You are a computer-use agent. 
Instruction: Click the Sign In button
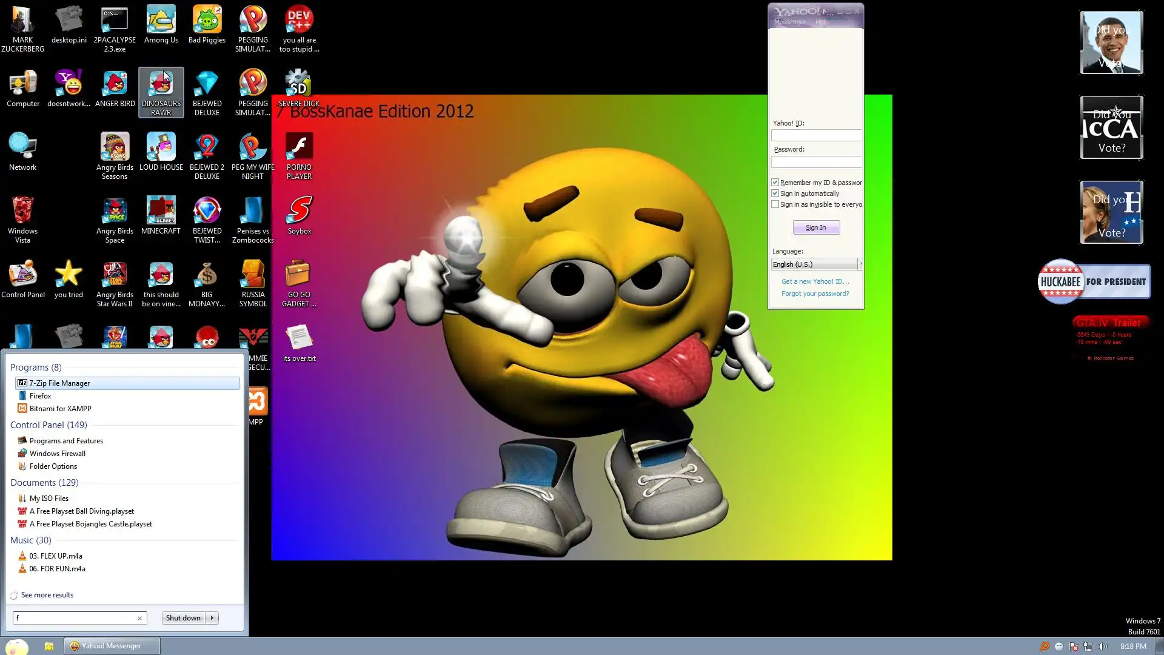[815, 227]
